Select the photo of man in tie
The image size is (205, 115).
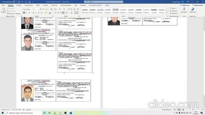click(27, 23)
